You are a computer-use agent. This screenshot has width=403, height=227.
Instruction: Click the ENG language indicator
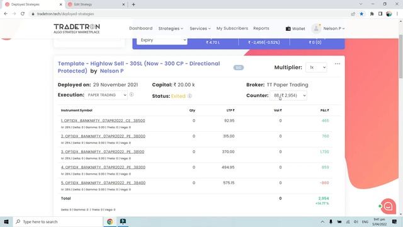[365, 222]
